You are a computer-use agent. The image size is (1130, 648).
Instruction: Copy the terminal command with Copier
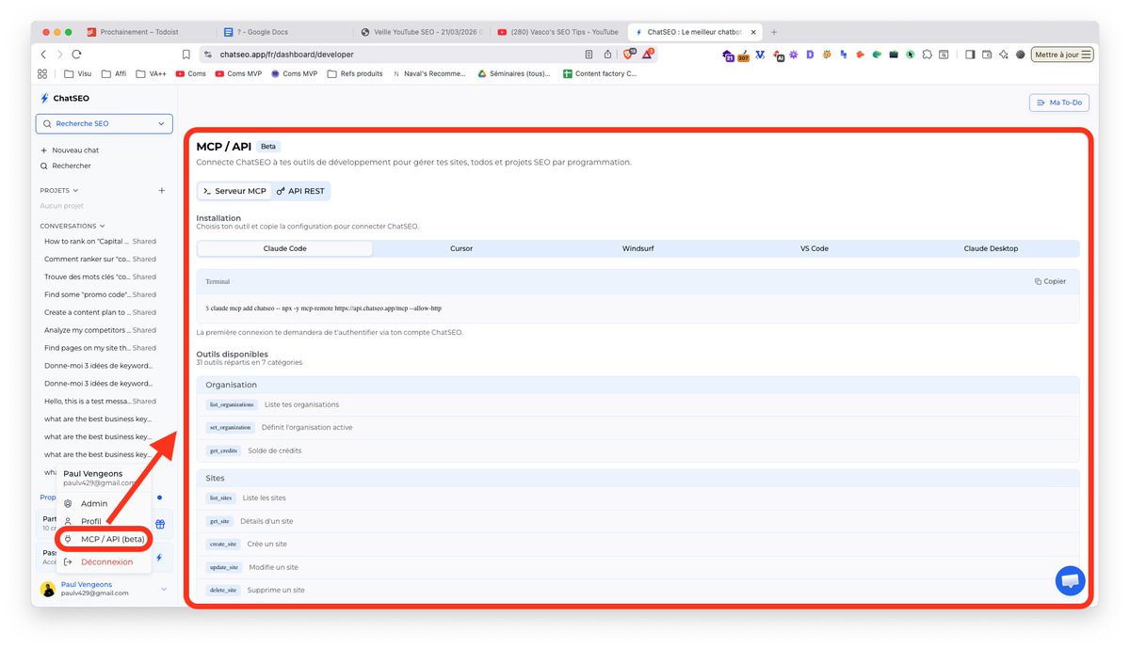[x=1050, y=281]
